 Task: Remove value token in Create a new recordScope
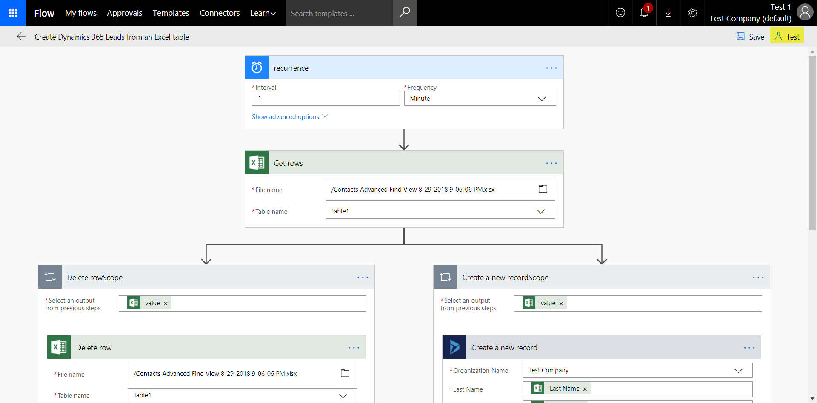click(x=561, y=304)
